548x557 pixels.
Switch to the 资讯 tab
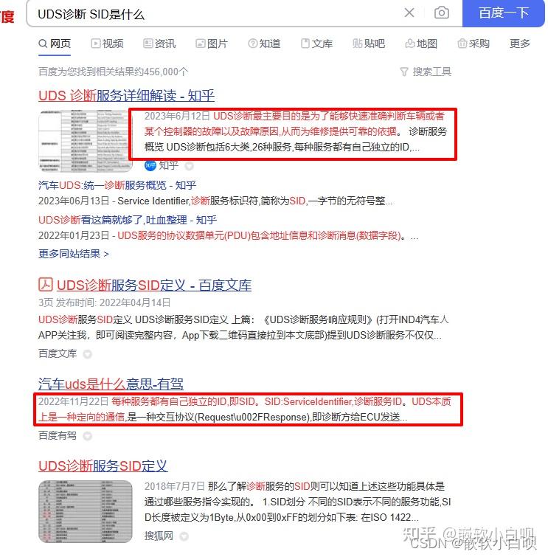click(159, 44)
